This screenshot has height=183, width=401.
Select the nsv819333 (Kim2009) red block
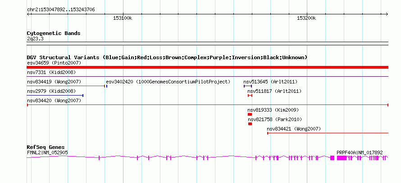point(250,114)
